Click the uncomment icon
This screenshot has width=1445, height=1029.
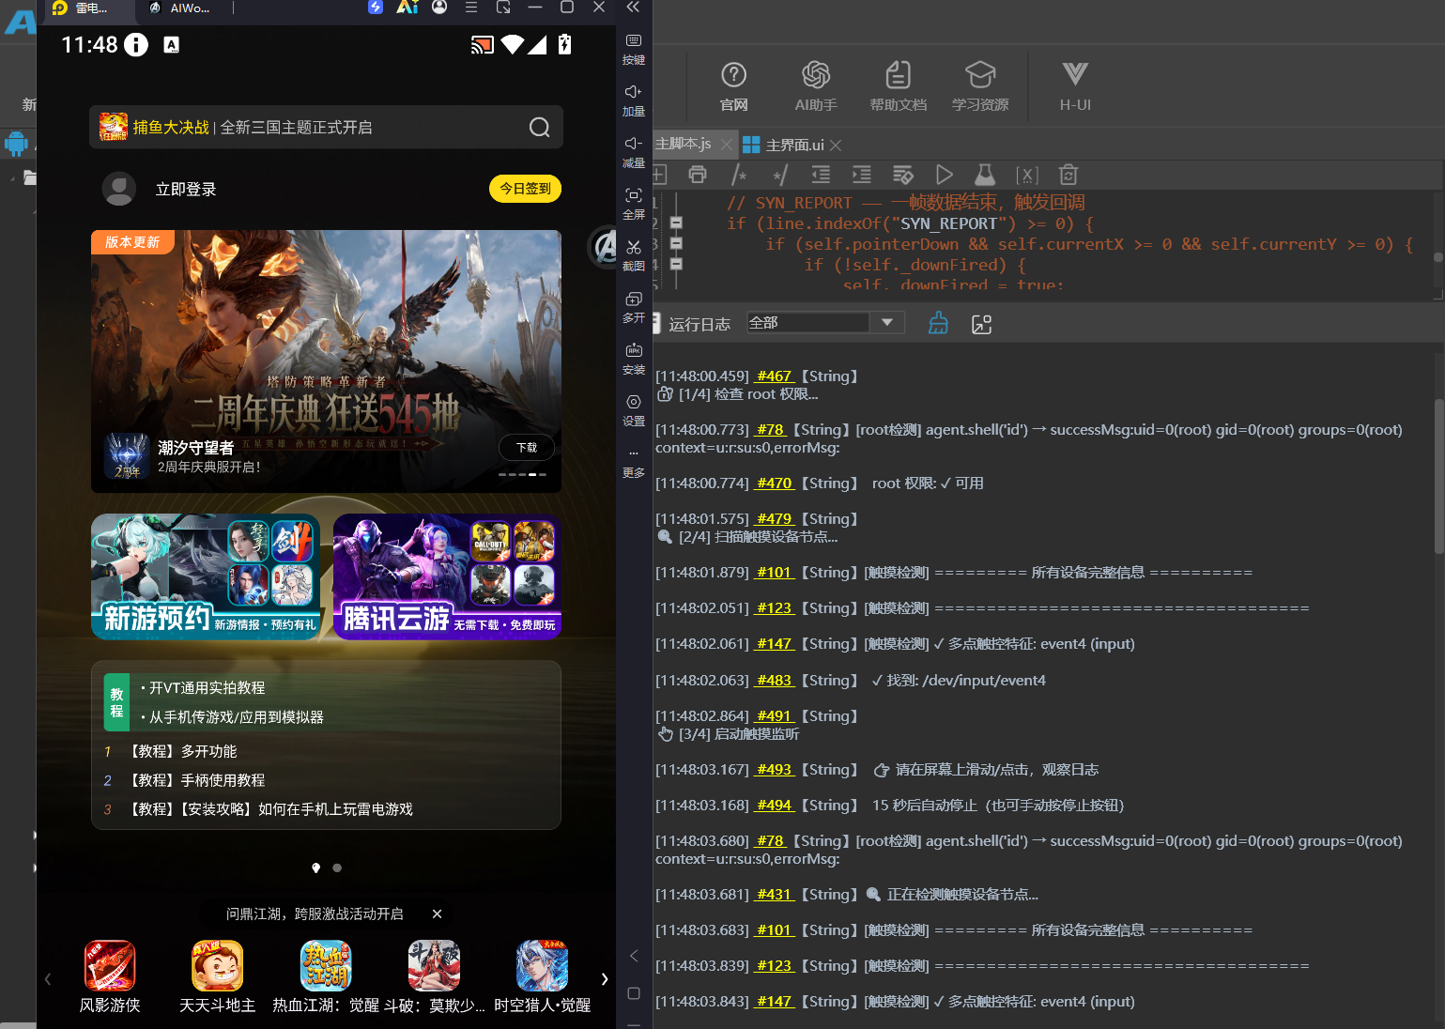[x=780, y=175]
